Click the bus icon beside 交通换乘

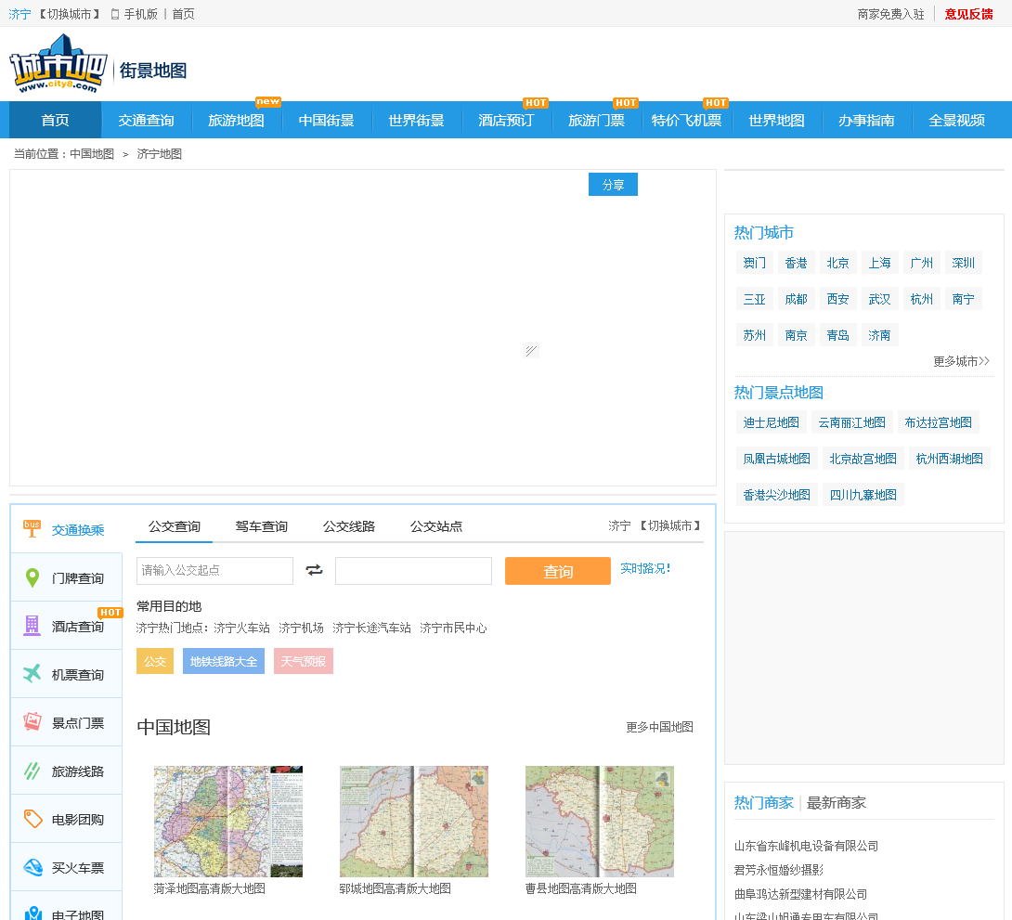32,528
